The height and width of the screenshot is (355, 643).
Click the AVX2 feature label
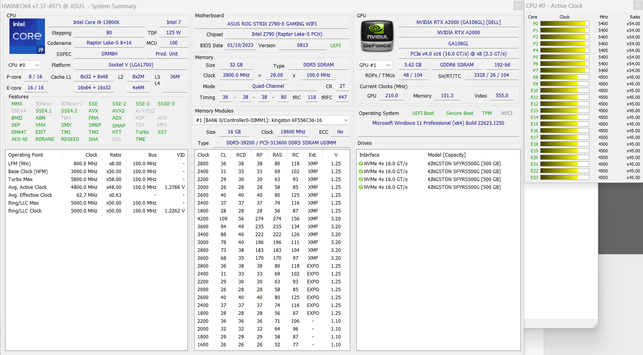pyautogui.click(x=118, y=111)
